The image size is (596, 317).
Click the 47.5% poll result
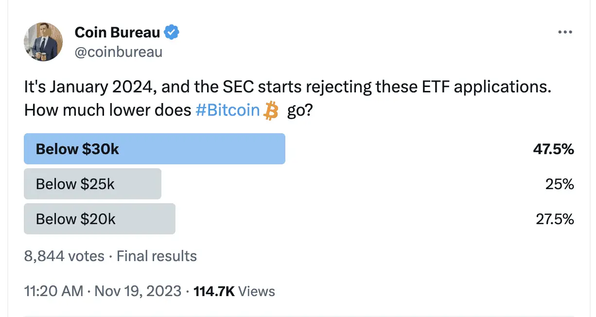click(553, 149)
